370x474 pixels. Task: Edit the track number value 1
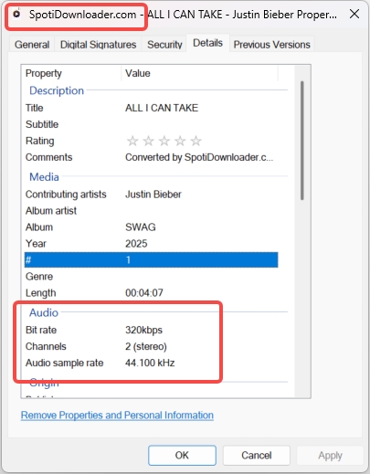tap(128, 260)
